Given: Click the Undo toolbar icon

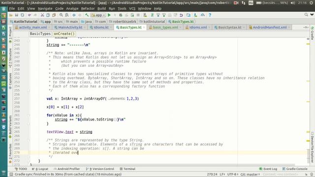Looking at the screenshot, I should click(x=30, y=15).
